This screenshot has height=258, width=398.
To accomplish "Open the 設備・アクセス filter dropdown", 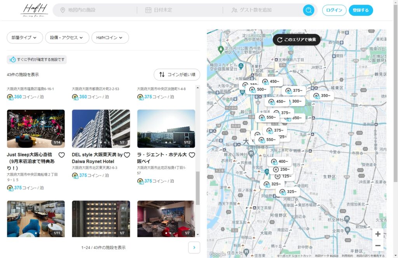I will coord(67,38).
